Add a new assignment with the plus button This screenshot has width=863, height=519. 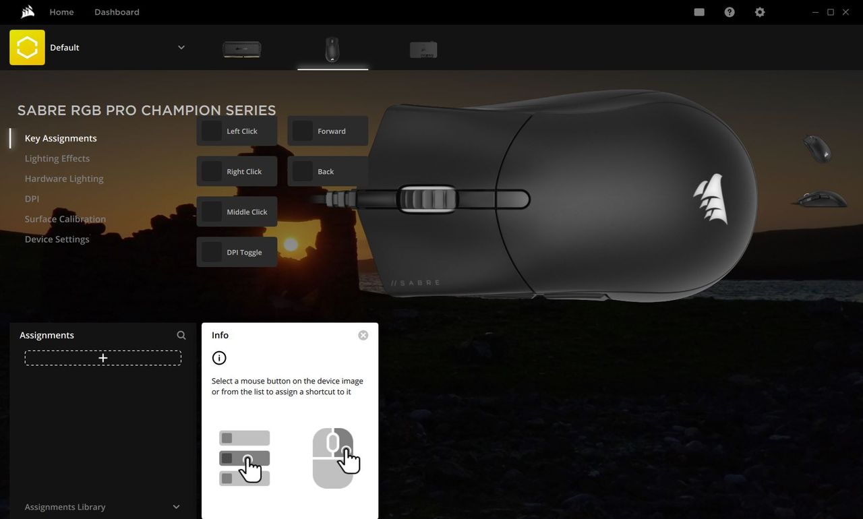pyautogui.click(x=103, y=358)
